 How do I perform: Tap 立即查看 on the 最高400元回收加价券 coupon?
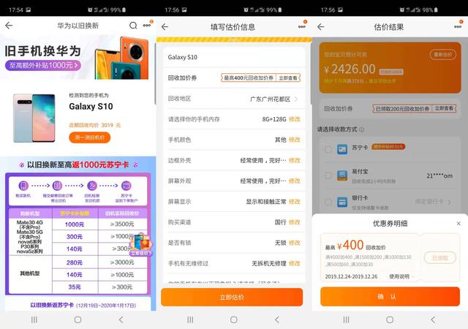point(288,78)
